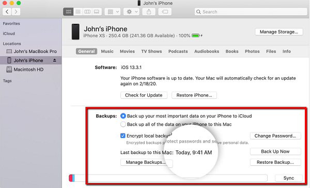Click Back Up Now button
This screenshot has width=310, height=188.
coord(275,151)
